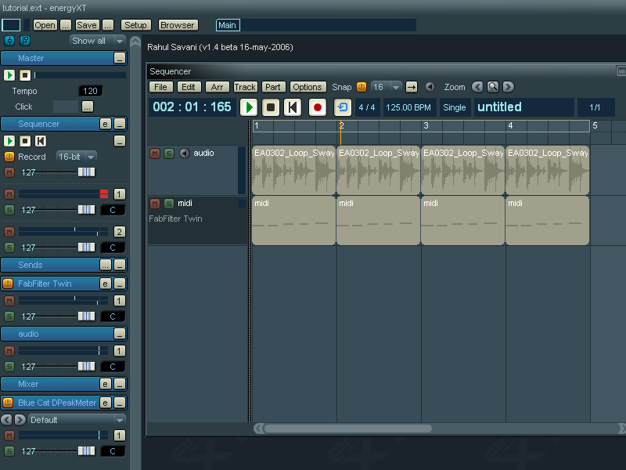Select previous preset arrow beside Default
This screenshot has width=626, height=470.
[x=7, y=420]
